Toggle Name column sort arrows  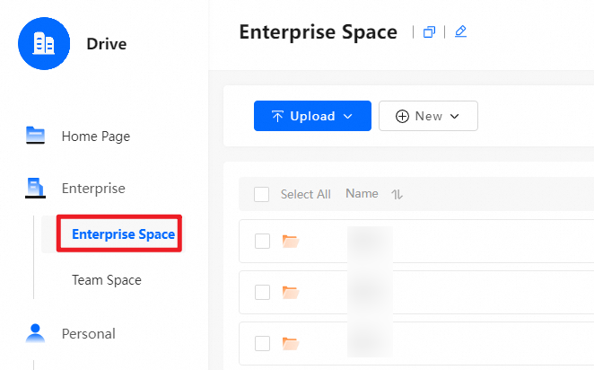click(x=397, y=194)
